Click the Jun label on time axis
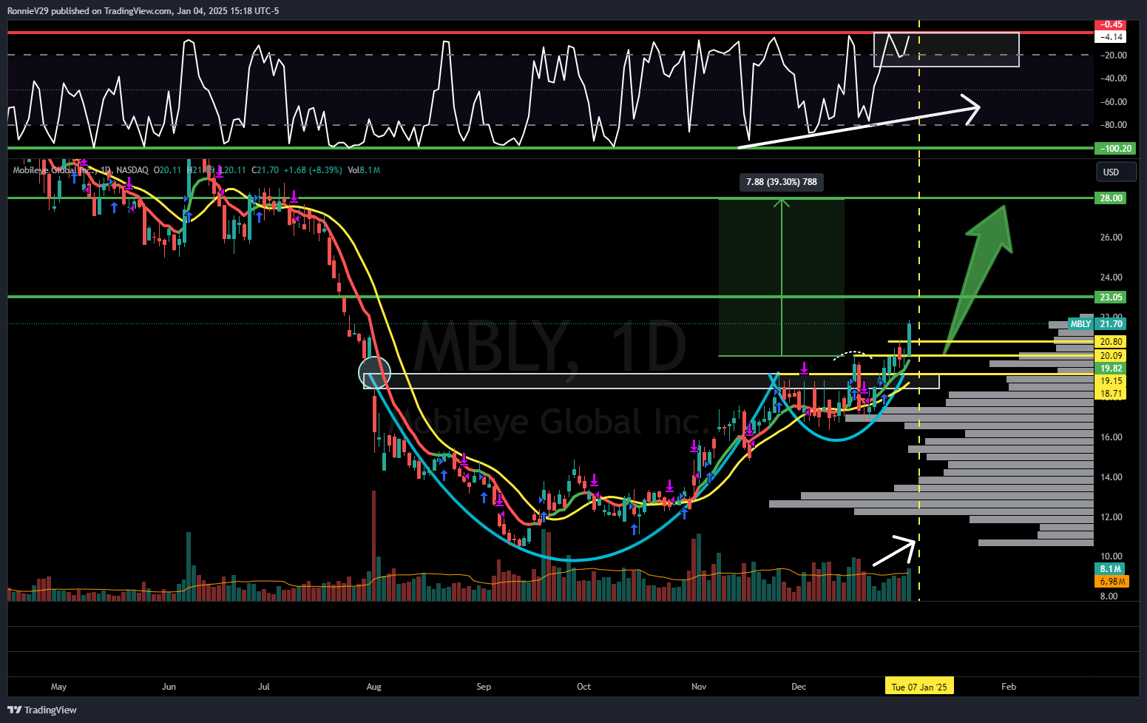Image resolution: width=1147 pixels, height=723 pixels. pyautogui.click(x=169, y=687)
